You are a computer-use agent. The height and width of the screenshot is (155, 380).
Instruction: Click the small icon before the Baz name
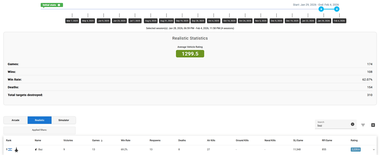pyautogui.click(x=36, y=150)
